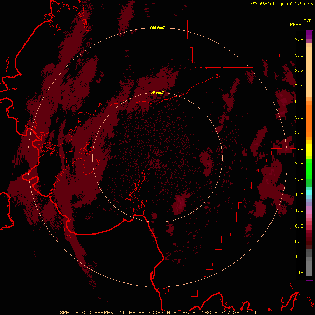
Task: Click the yellow legend color band
Action: click(309, 150)
